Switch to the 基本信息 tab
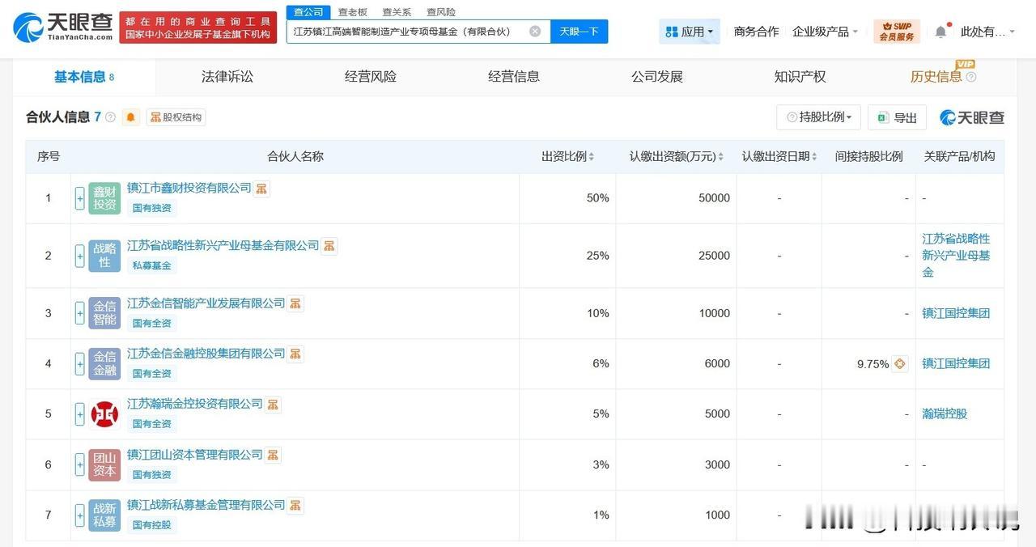Screen dimensions: 1036x547 tap(84, 77)
